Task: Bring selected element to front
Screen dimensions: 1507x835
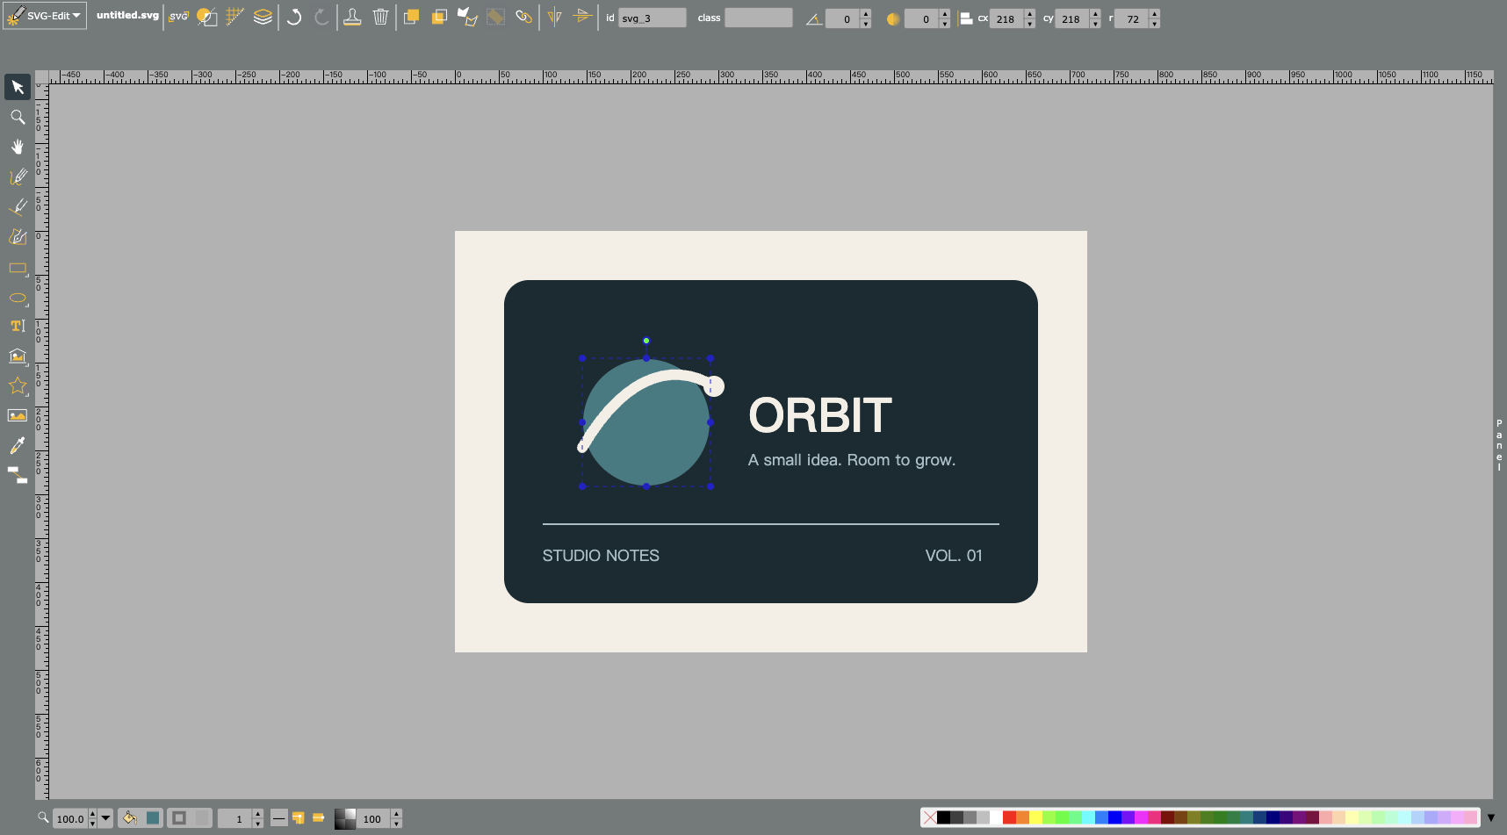Action: pyautogui.click(x=411, y=17)
